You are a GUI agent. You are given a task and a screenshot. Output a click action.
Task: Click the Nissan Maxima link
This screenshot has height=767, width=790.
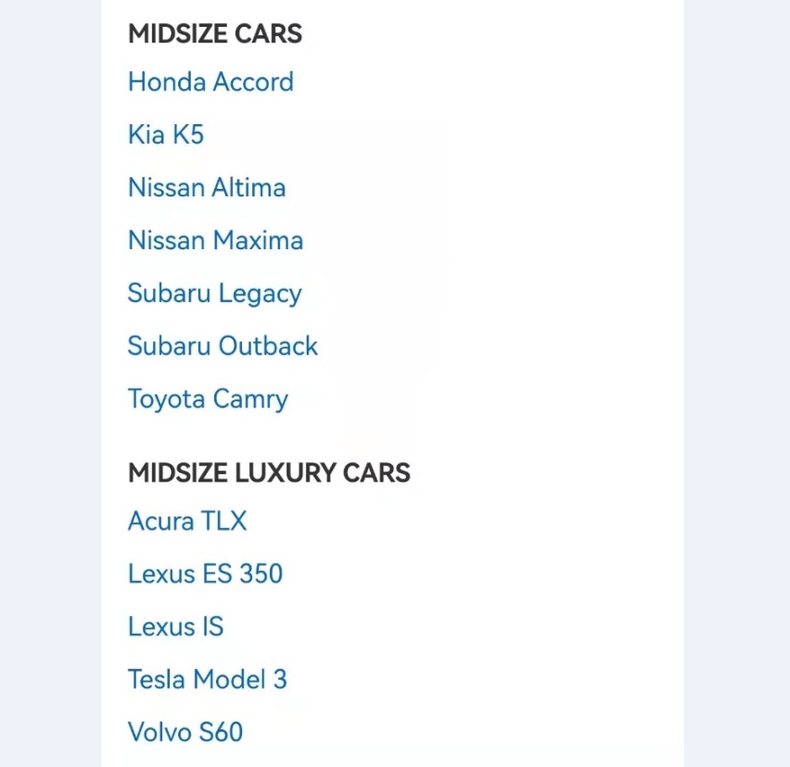click(x=216, y=240)
